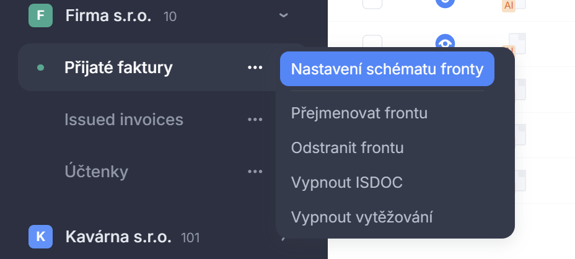The image size is (575, 259).
Task: Collapse the Firma s.r.o. workspace chevron
Action: 284,15
